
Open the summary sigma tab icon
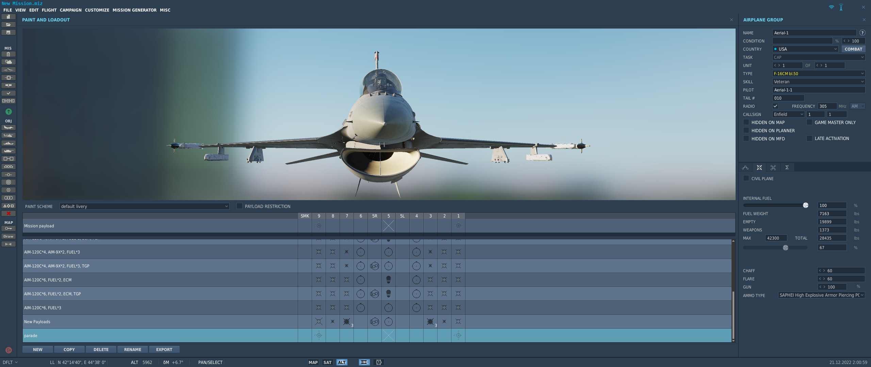click(787, 167)
